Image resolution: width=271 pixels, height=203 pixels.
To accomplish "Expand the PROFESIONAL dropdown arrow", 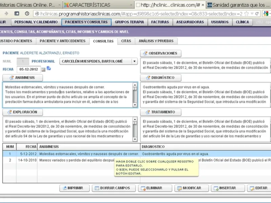I will [134, 61].
